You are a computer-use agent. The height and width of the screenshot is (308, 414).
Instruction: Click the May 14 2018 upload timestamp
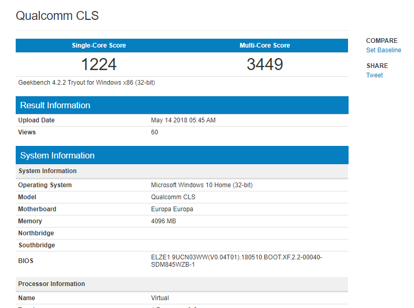click(183, 120)
